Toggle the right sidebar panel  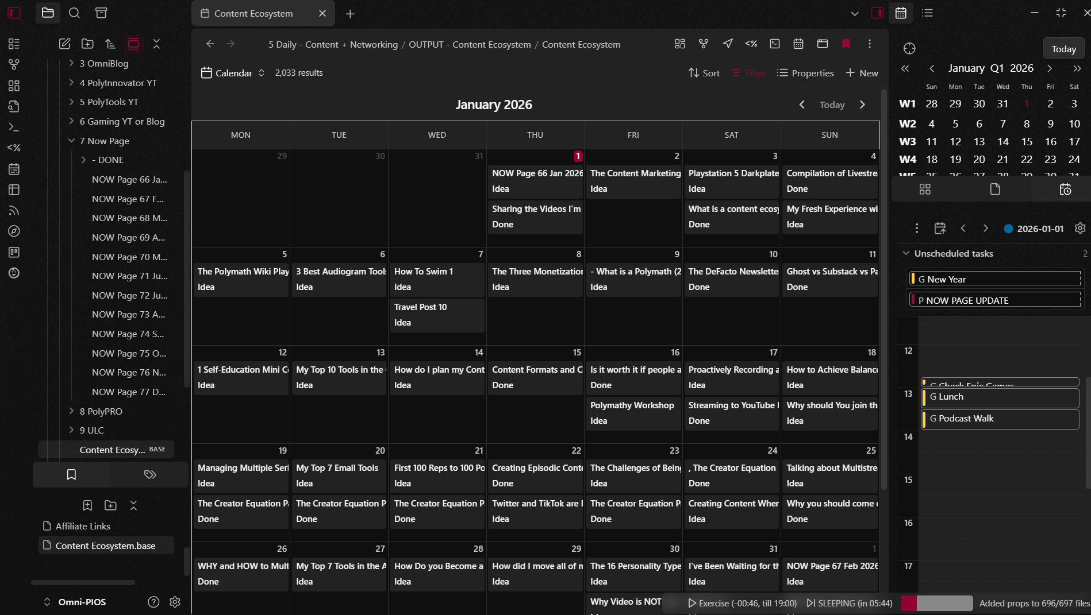pos(877,13)
